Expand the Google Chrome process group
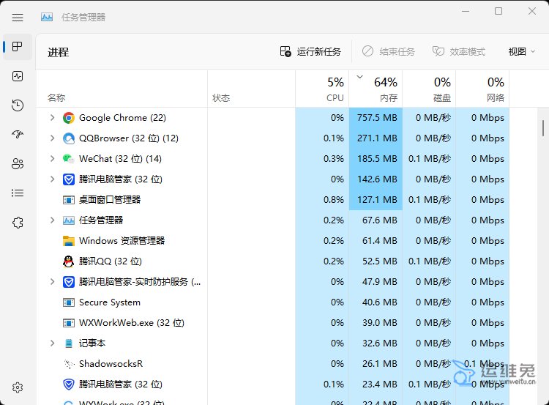The height and width of the screenshot is (405, 549). [x=52, y=118]
